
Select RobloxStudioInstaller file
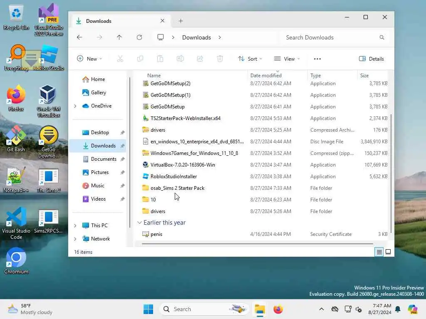(173, 176)
